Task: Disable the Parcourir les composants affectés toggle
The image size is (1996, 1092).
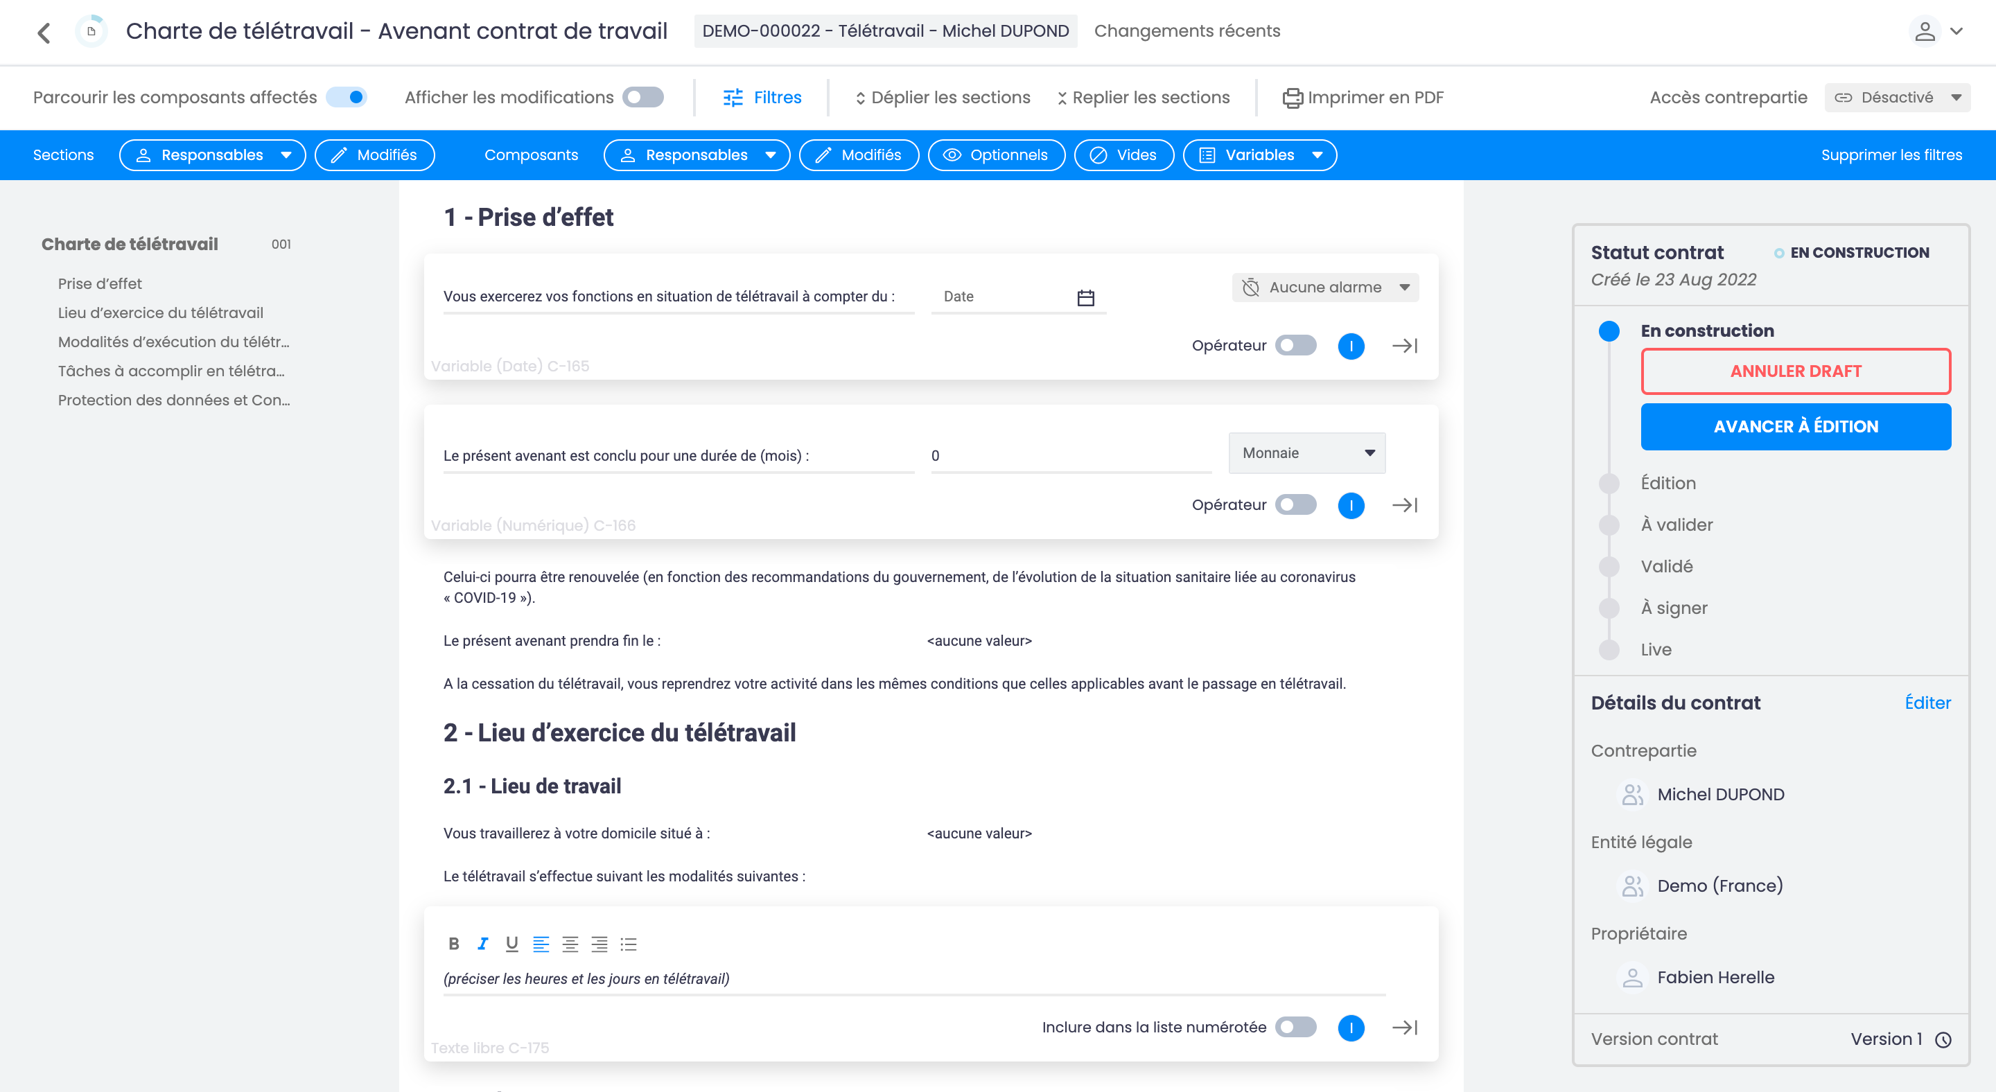Action: (347, 98)
